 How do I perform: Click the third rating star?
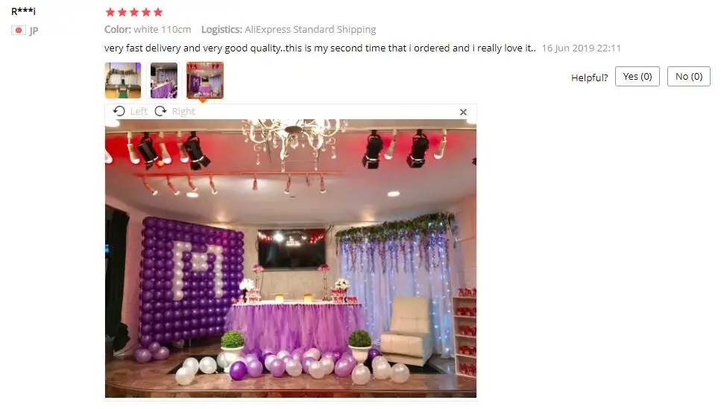(x=134, y=12)
